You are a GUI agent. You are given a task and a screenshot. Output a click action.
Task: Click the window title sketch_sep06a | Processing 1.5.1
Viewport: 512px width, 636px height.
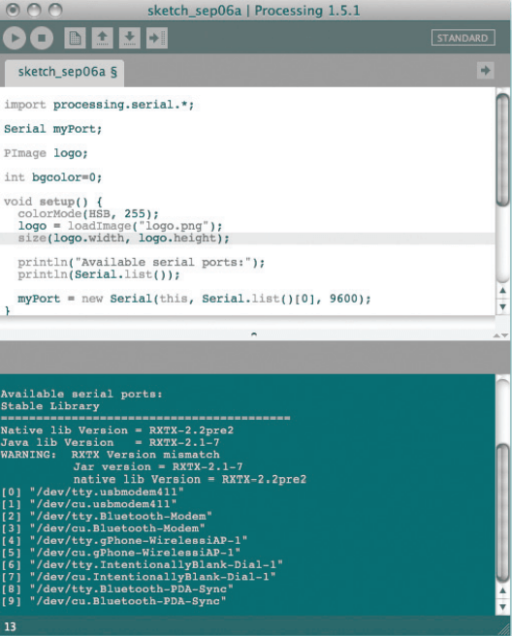tap(253, 11)
